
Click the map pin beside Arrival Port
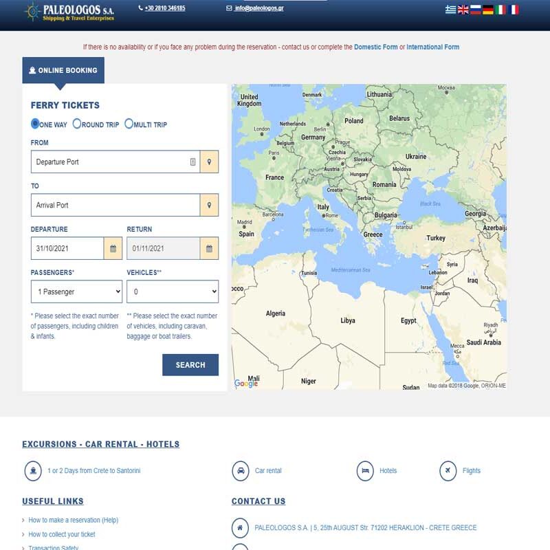click(209, 205)
